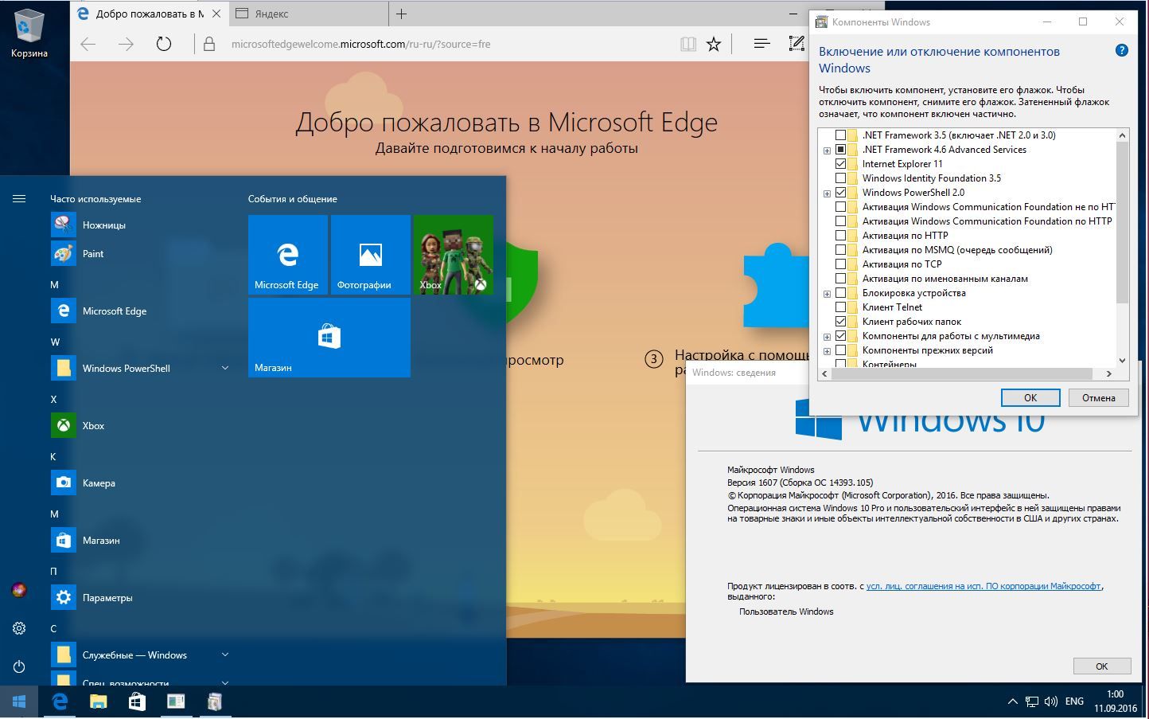This screenshot has height=719, width=1149.
Task: Click OK in Windows: сведения window
Action: [x=1102, y=666]
